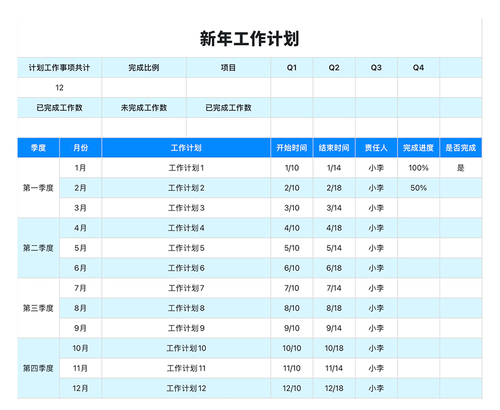This screenshot has width=500, height=410.
Task: Select the 工作计划1 cell
Action: 186,168
